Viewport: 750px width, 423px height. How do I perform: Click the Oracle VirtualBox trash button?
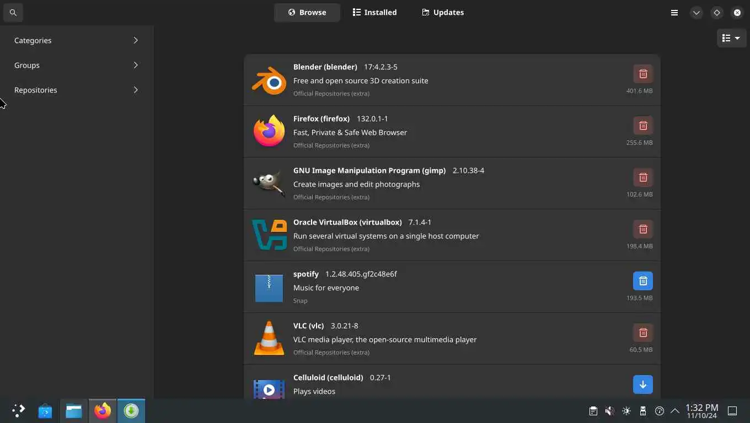coord(643,229)
